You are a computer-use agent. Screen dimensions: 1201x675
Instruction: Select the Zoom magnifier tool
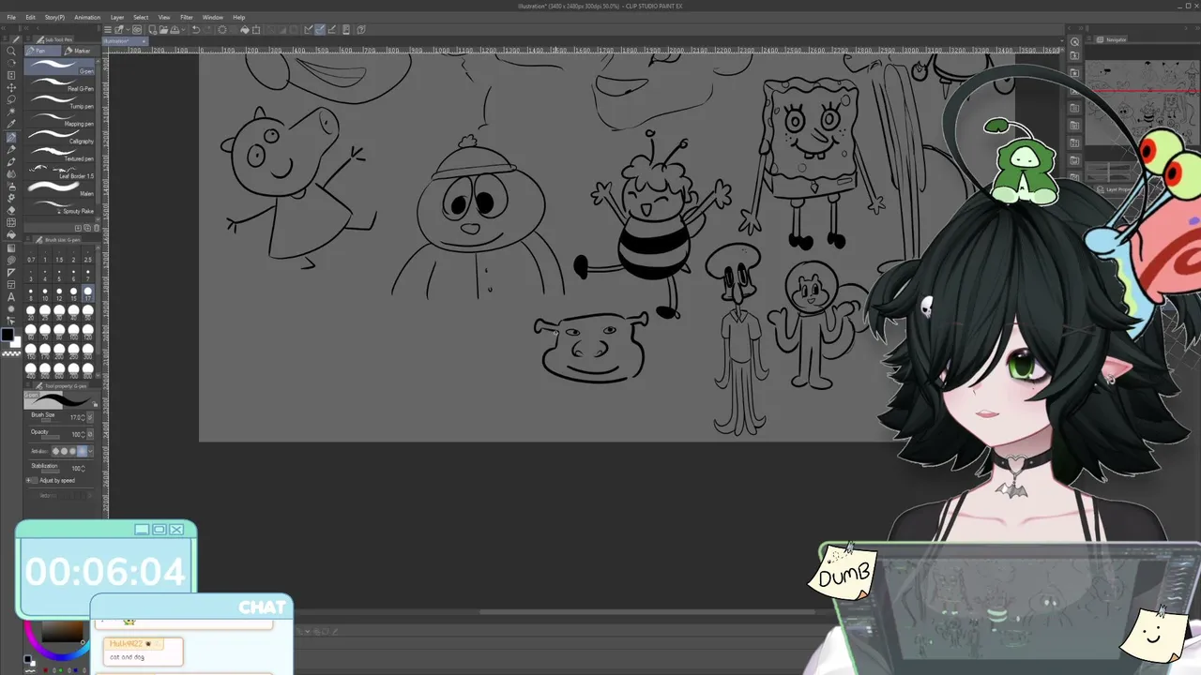(11, 52)
